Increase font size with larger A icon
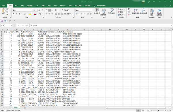Screen dimensions: 173x112 (x=40, y=10)
